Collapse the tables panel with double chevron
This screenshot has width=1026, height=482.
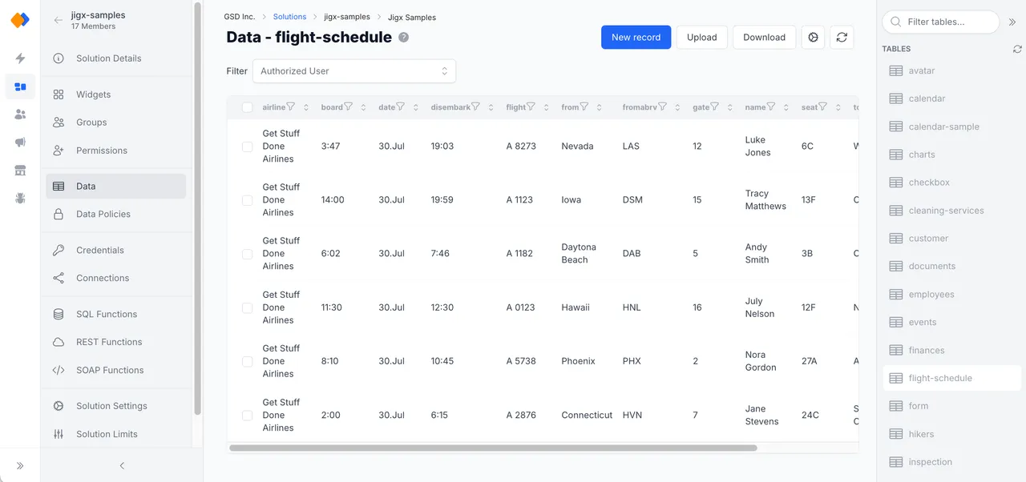(1012, 22)
